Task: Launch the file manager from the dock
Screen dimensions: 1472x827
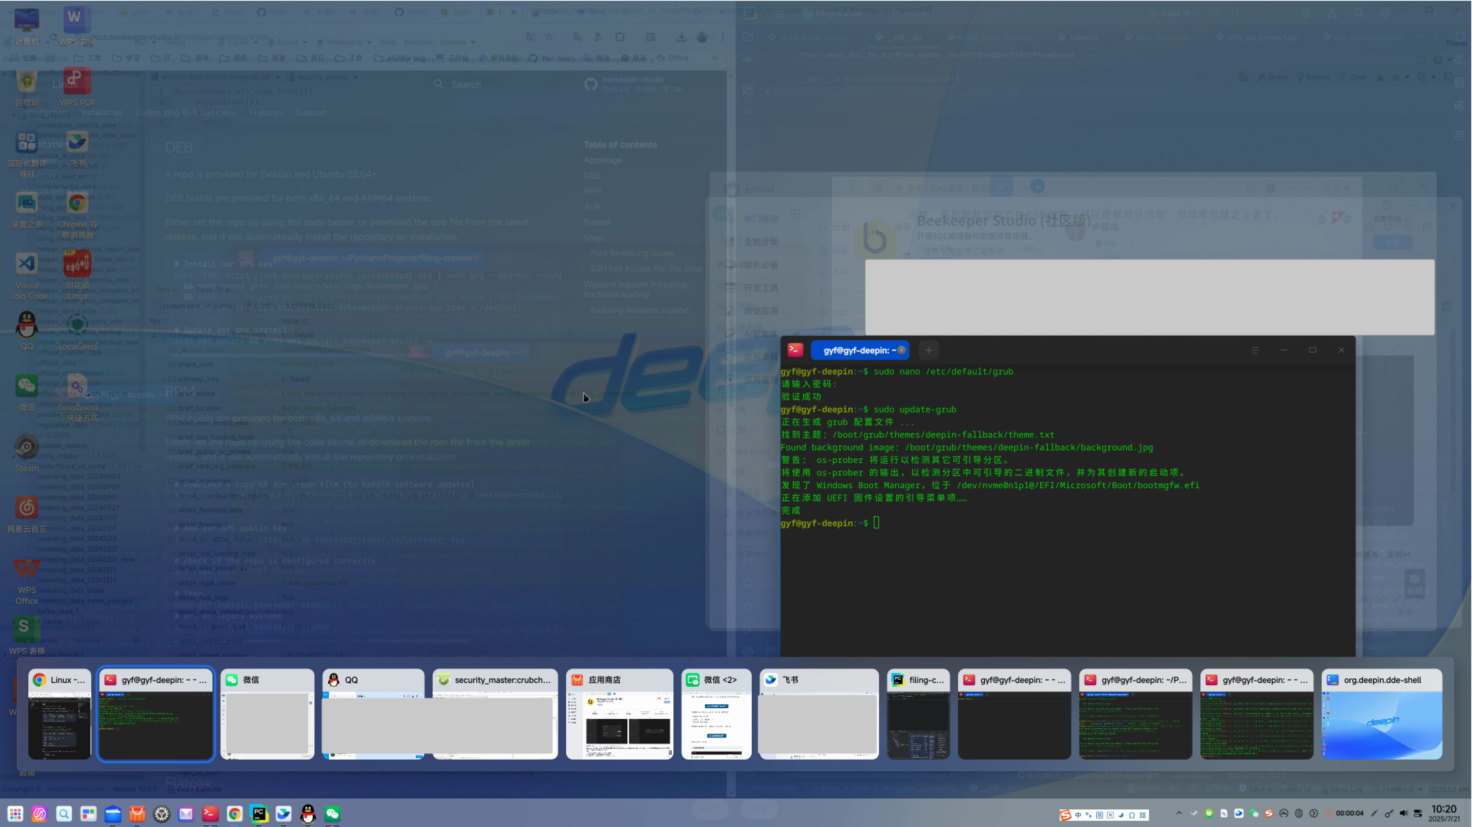Action: (113, 813)
